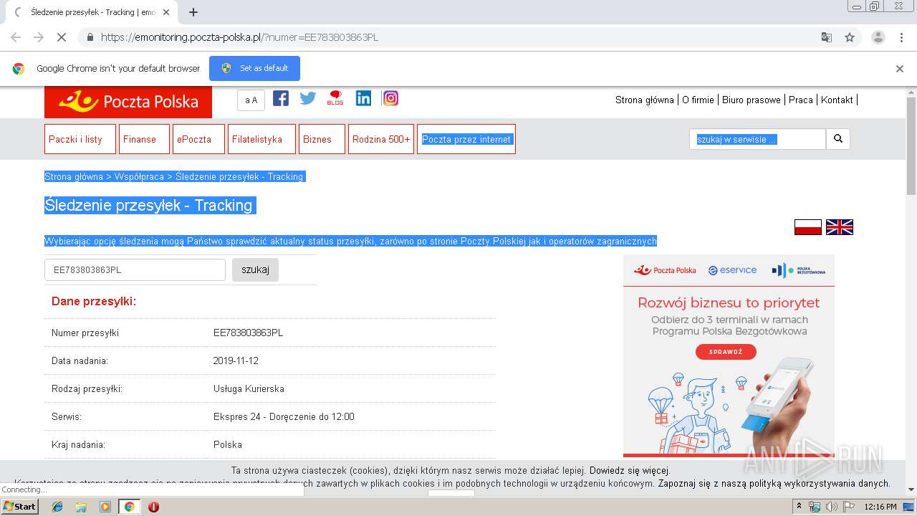The width and height of the screenshot is (917, 516).
Task: Open the Windows Start menu
Action: [x=19, y=507]
